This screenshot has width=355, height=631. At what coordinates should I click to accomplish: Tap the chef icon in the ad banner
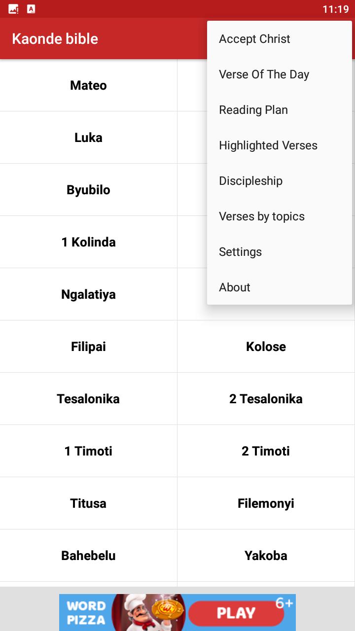click(137, 613)
